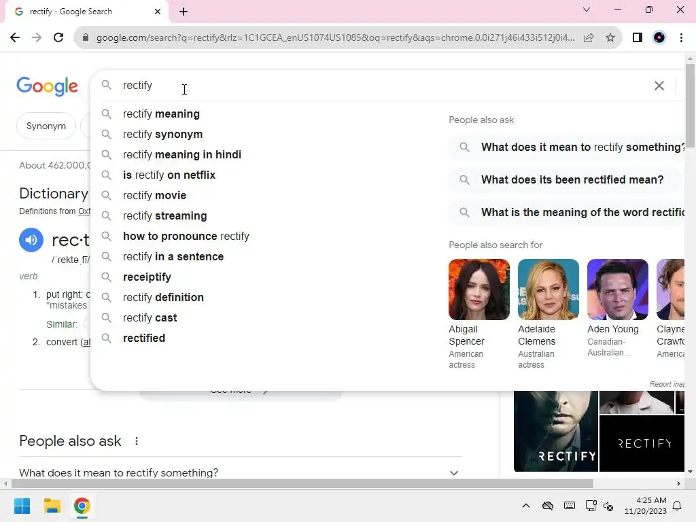Open What does its been rectified mean

point(566,179)
